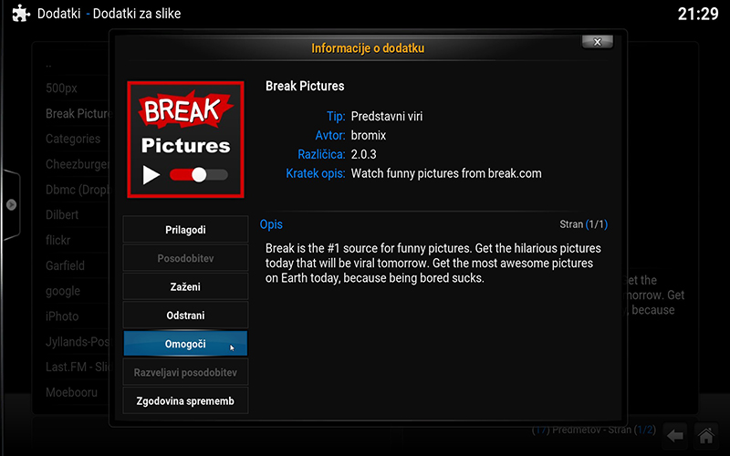Click the Break Pictures logo thumbnail

click(x=185, y=139)
